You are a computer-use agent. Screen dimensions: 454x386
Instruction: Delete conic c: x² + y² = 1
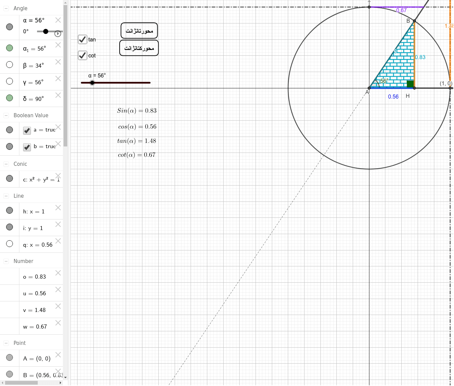click(x=58, y=175)
